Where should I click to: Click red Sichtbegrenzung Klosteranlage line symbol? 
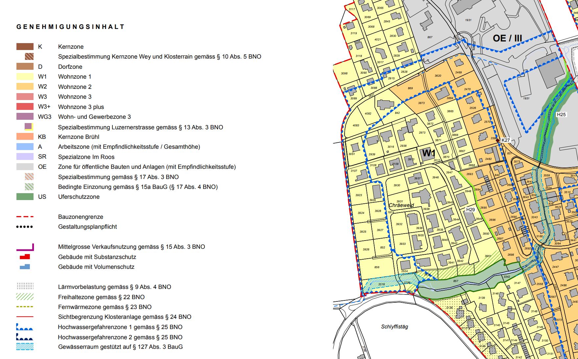click(25, 317)
